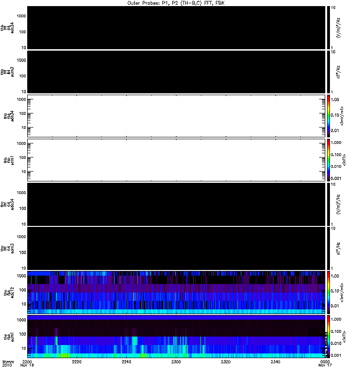Click the empty white thb fbk edc34 panel
Screen dimensions: 352x375
(x=176, y=116)
